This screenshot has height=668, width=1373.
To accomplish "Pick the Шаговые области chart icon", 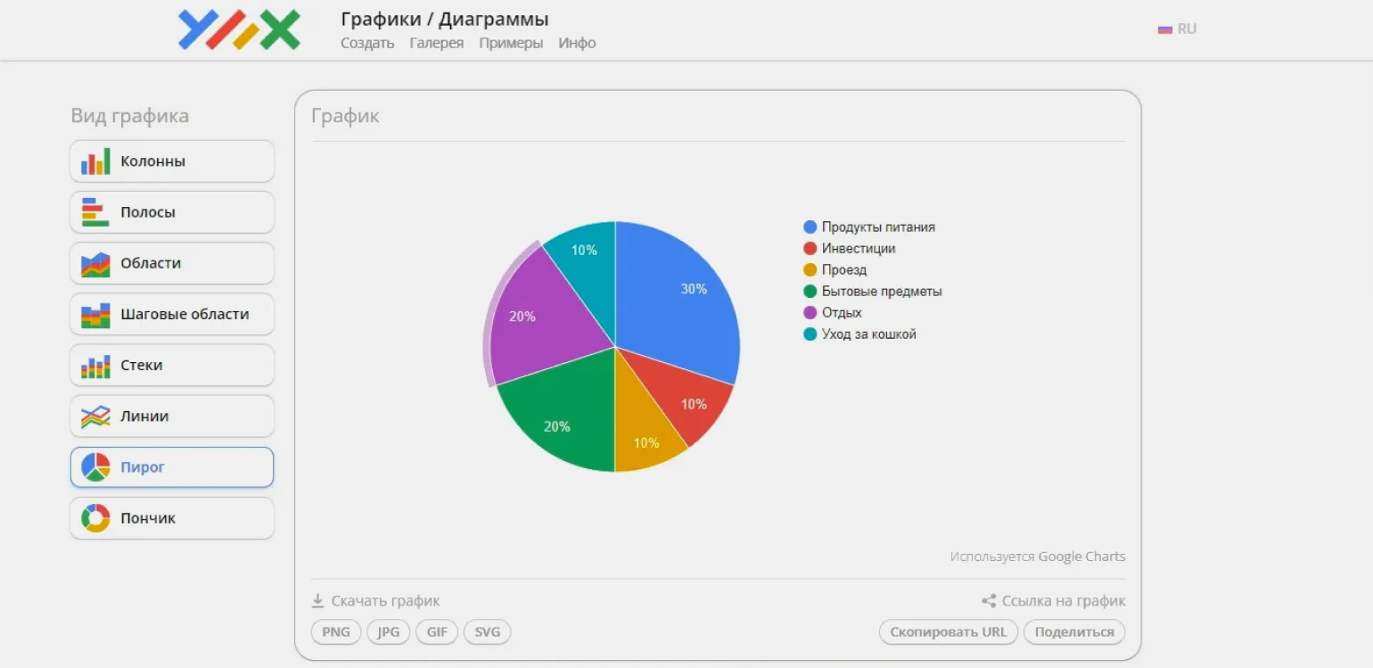I will [95, 315].
